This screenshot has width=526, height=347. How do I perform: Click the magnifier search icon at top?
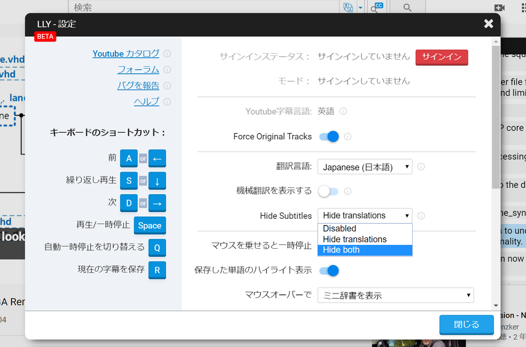pyautogui.click(x=407, y=8)
